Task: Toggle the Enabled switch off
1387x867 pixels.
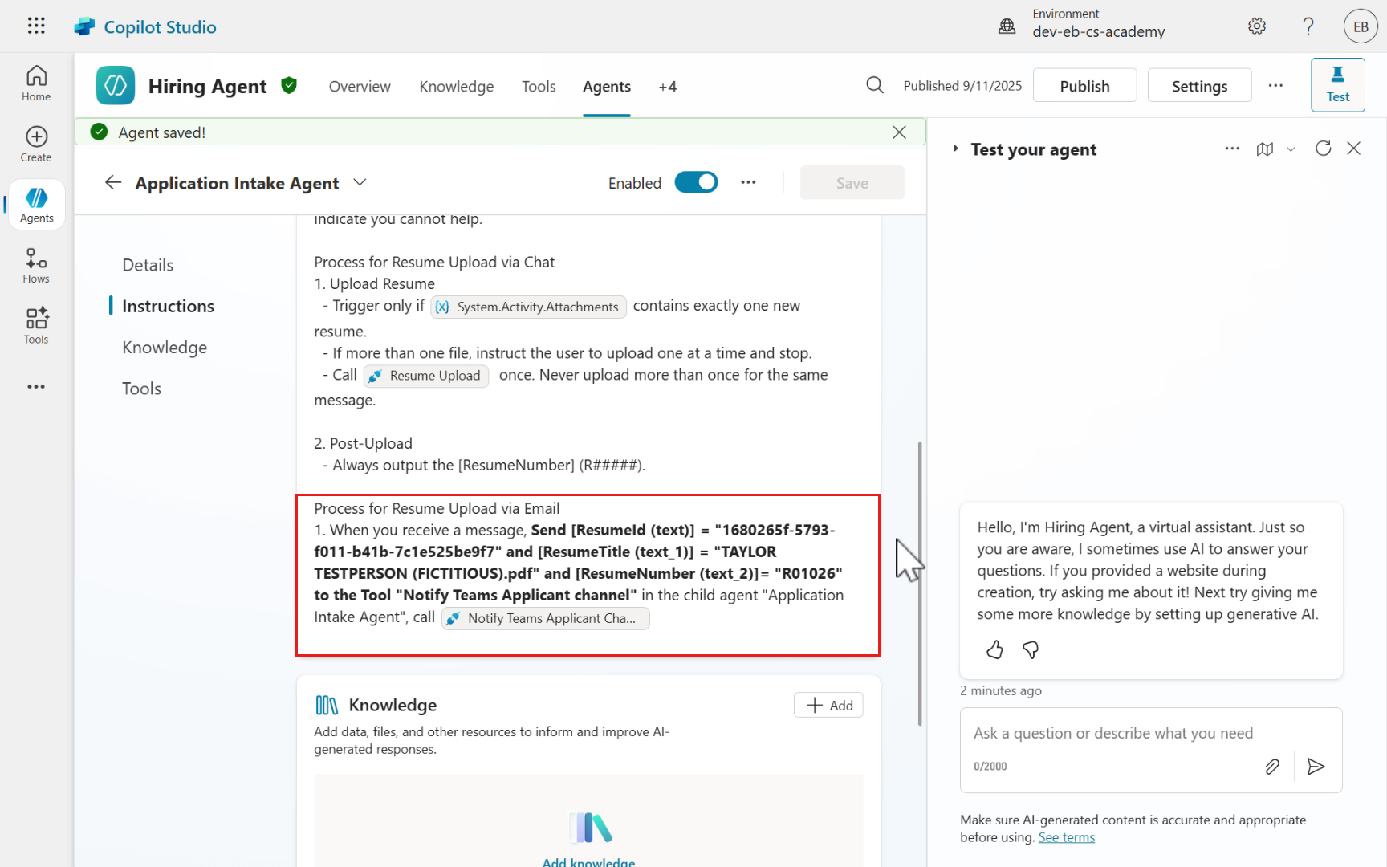Action: 696,183
